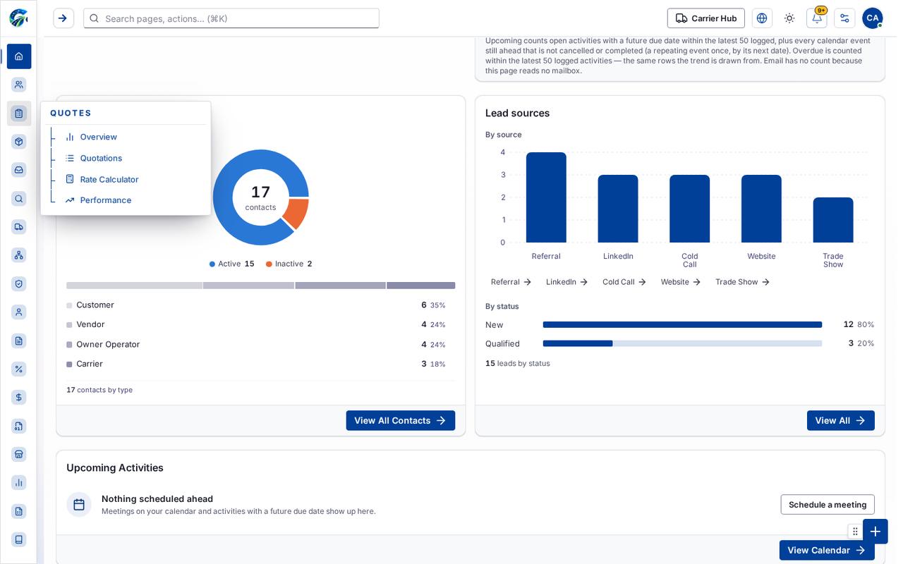Click the View Calendar button

(x=827, y=551)
